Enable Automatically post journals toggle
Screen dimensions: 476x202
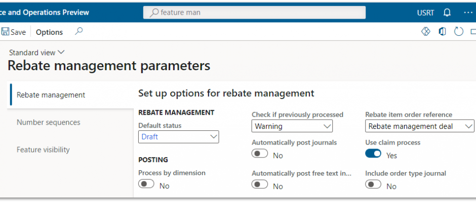[260, 154]
